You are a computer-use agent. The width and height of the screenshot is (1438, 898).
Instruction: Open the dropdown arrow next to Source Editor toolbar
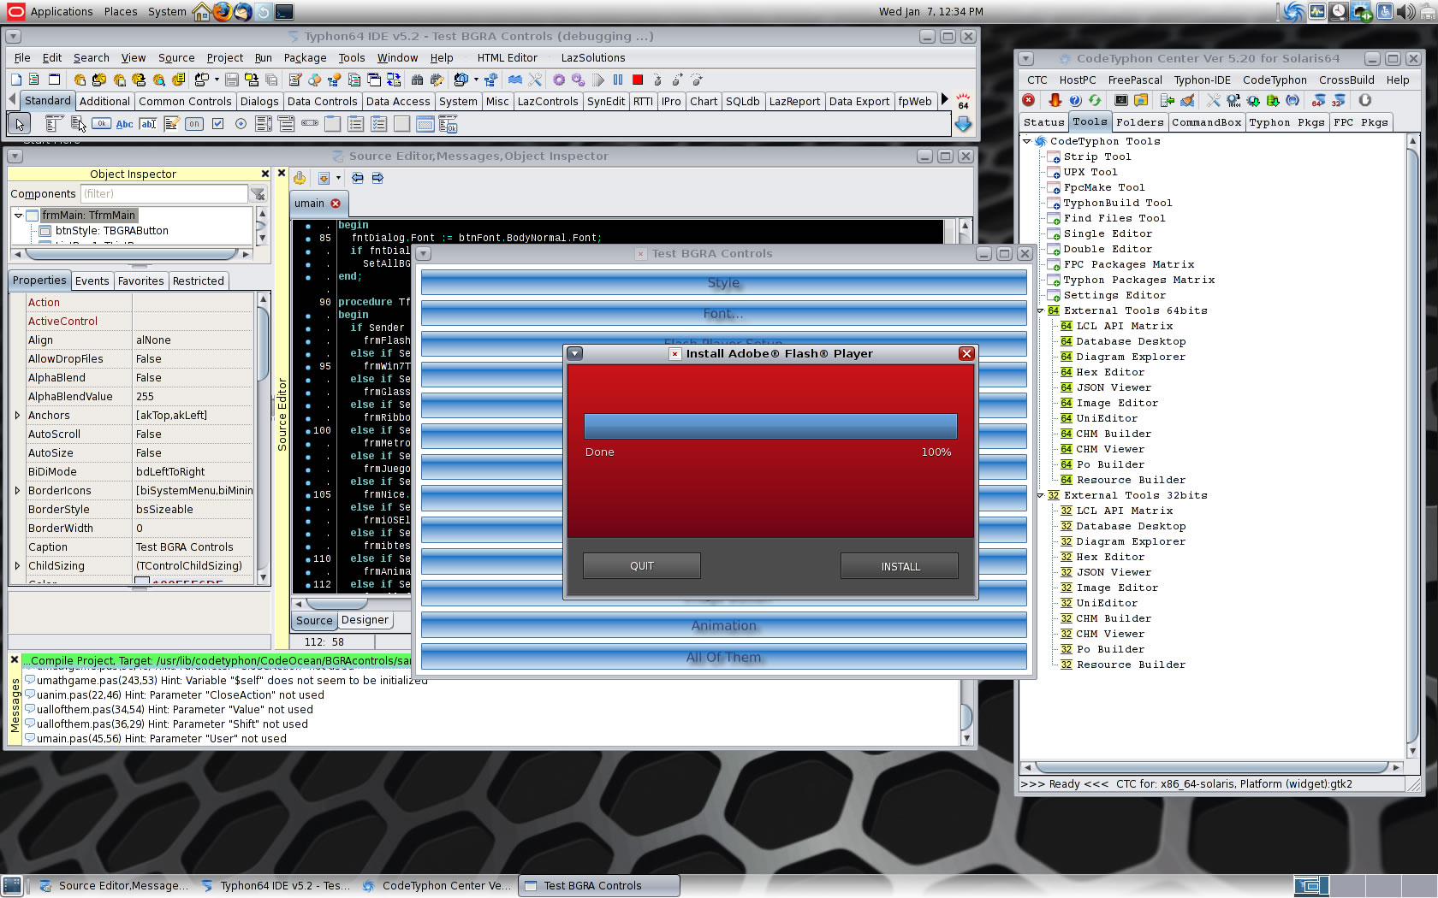(339, 178)
